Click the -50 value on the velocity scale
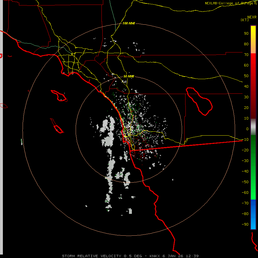 pyautogui.click(x=245, y=182)
